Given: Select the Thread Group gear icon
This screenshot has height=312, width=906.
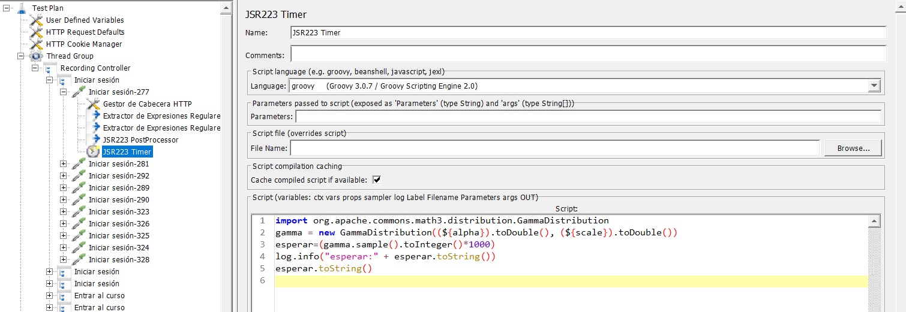Looking at the screenshot, I should click(x=37, y=56).
